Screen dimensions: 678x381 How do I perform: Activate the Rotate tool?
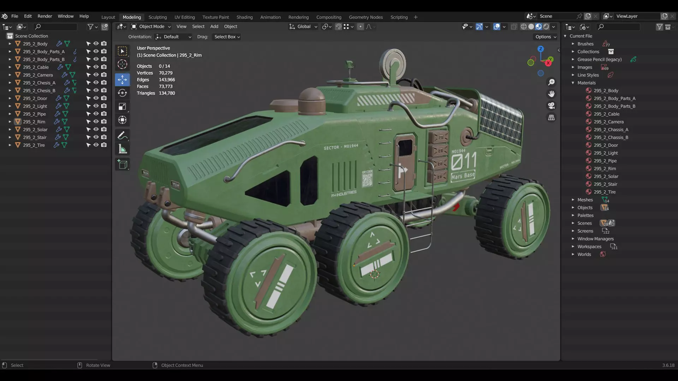coord(122,93)
